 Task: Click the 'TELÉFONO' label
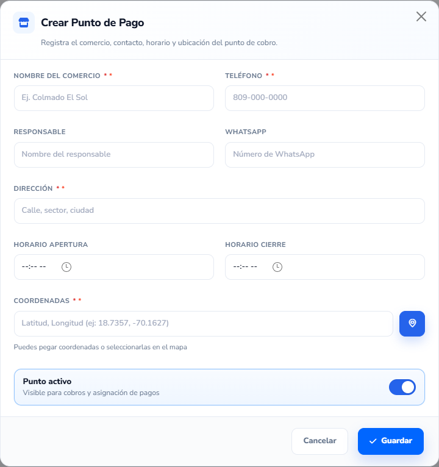click(x=244, y=76)
